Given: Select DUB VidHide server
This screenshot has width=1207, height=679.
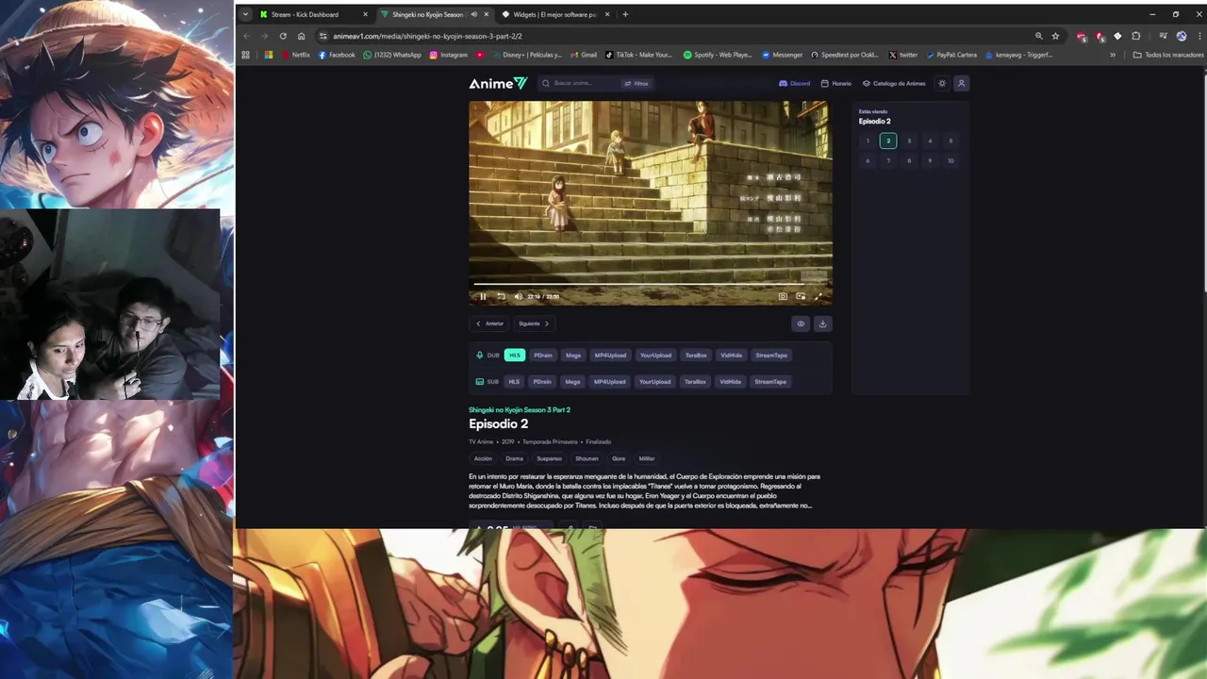Looking at the screenshot, I should pos(732,356).
